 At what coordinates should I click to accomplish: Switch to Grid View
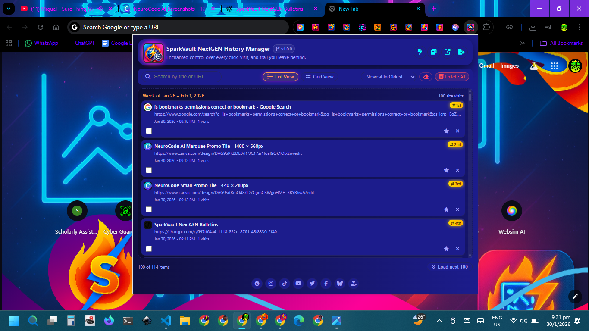pos(320,77)
